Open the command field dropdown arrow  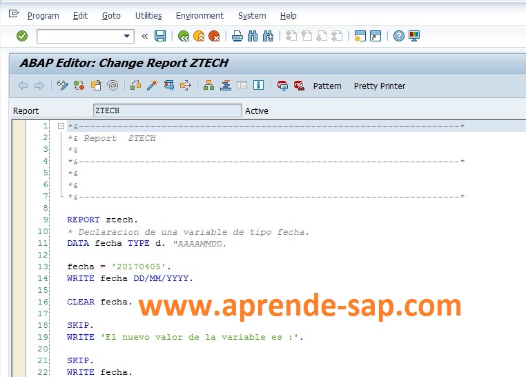pos(127,36)
